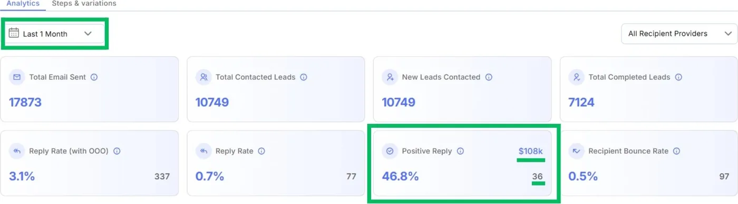The height and width of the screenshot is (204, 738).
Task: Click the All Recipient Providers chevron
Action: pos(728,34)
